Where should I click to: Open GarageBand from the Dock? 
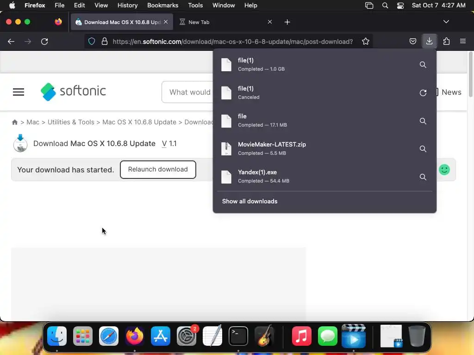pos(264,336)
